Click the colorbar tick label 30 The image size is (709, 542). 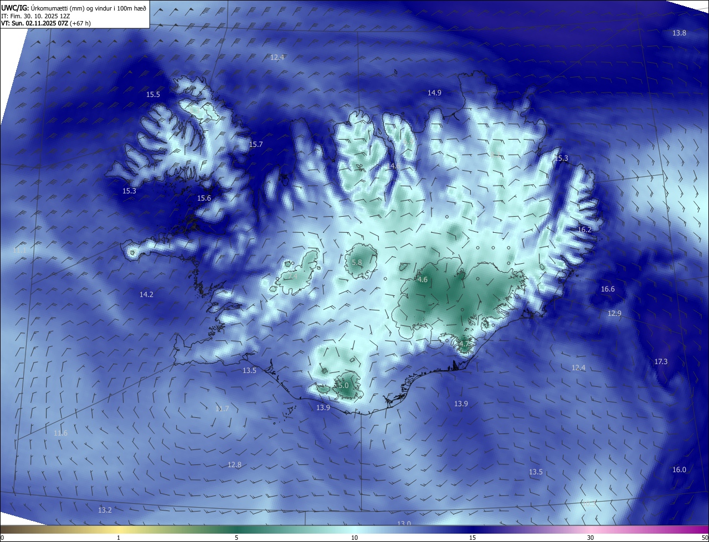click(590, 538)
